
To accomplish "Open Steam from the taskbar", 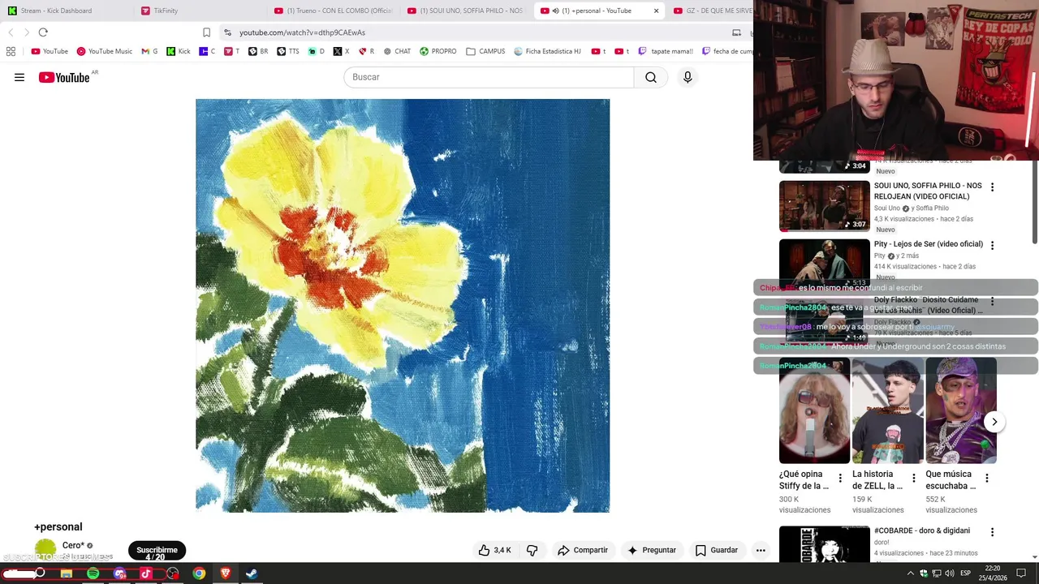I will (x=252, y=573).
